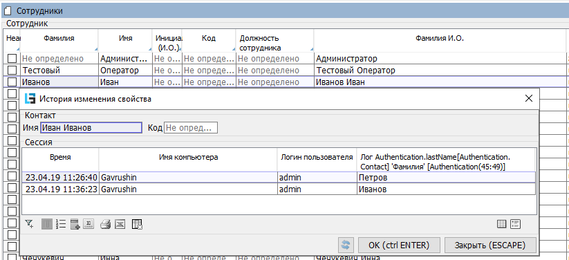
Task: Open the Должность сотрудника column filter arrow
Action: pos(310,49)
